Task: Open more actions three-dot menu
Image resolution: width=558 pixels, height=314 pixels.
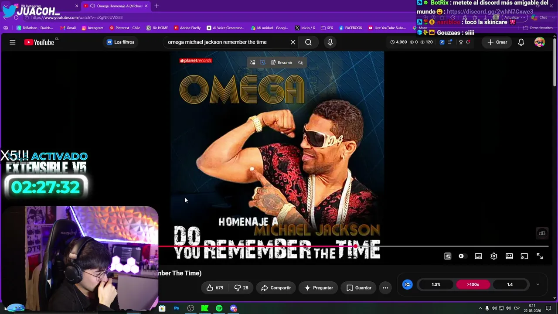Action: click(x=385, y=288)
